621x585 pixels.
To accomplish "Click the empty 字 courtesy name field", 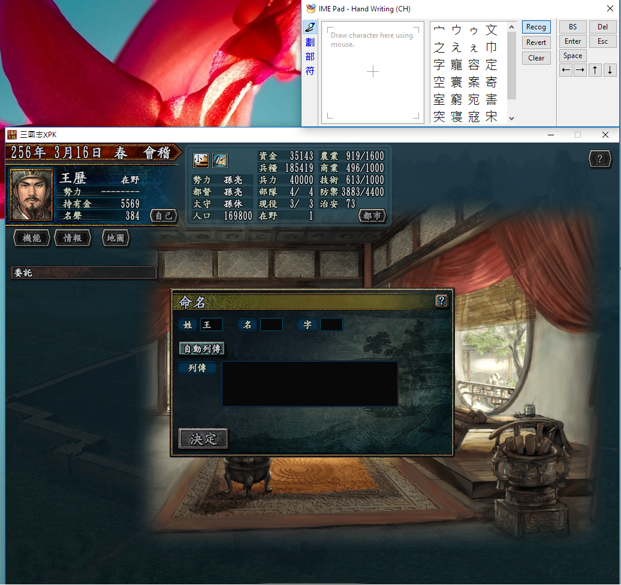I will click(331, 325).
